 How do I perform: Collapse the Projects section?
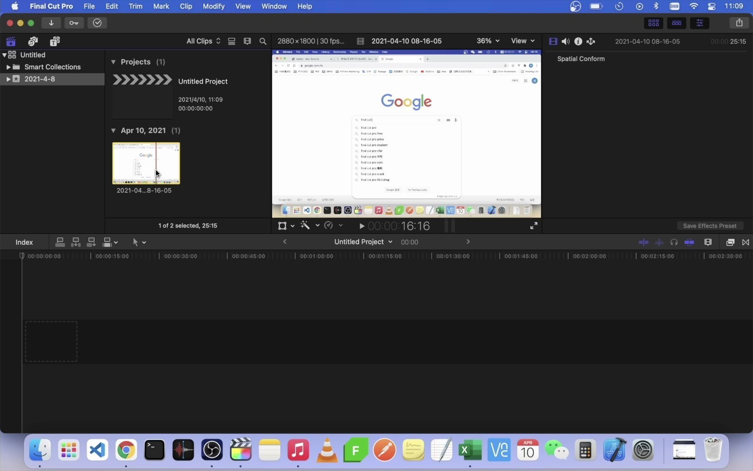[x=113, y=62]
